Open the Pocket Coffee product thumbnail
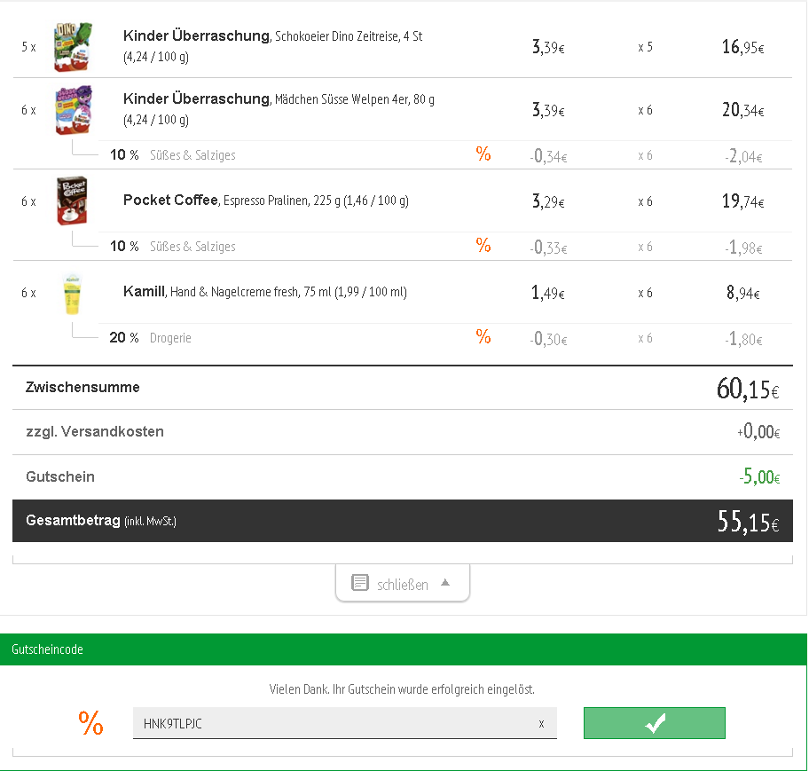The image size is (809, 771). pyautogui.click(x=72, y=201)
